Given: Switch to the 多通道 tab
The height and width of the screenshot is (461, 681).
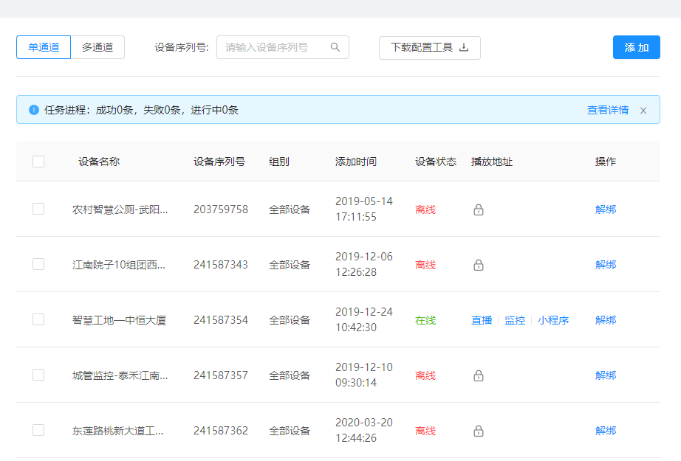Looking at the screenshot, I should (97, 47).
